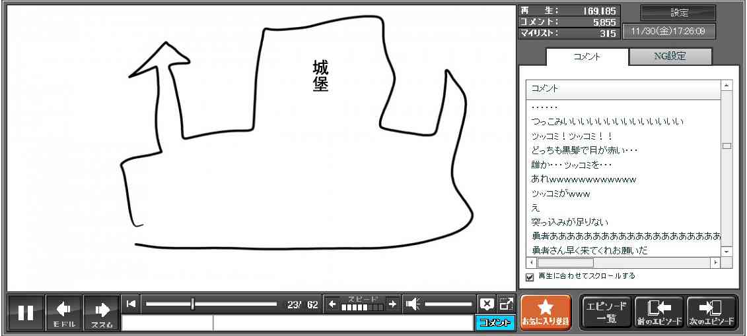Hide comments overlay with the speech bubble X icon

[x=487, y=304]
